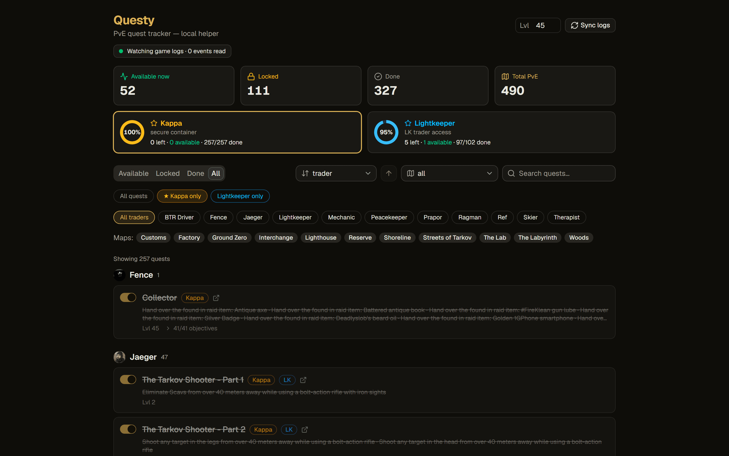
Task: Select the All traders chip
Action: (134, 217)
